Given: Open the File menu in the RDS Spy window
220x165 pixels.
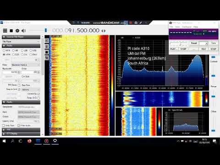Looking at the screenshot, I should click(171, 27).
